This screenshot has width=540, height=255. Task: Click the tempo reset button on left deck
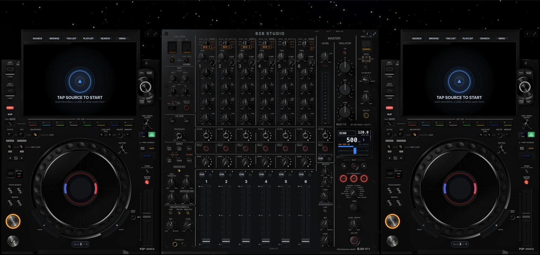click(x=133, y=217)
